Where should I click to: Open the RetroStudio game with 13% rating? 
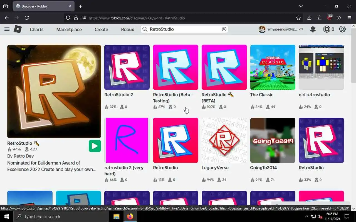(175, 140)
